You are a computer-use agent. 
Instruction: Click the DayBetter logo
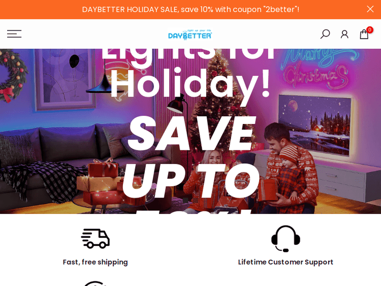point(190,35)
